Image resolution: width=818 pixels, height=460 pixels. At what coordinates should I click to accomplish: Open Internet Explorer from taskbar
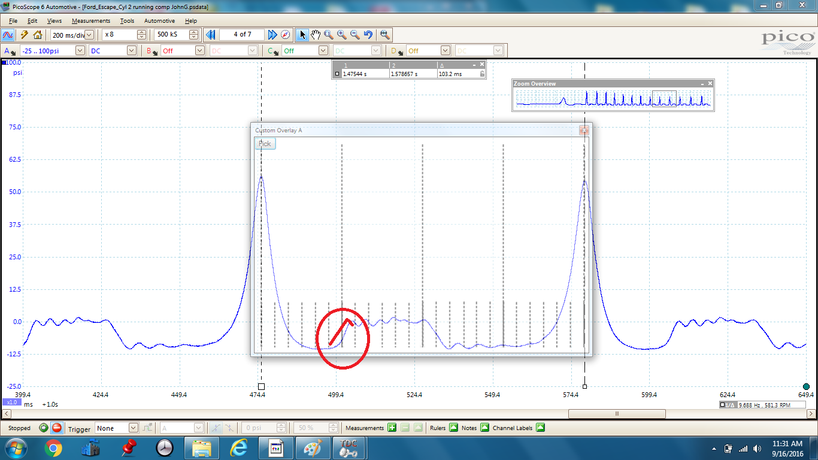click(239, 448)
